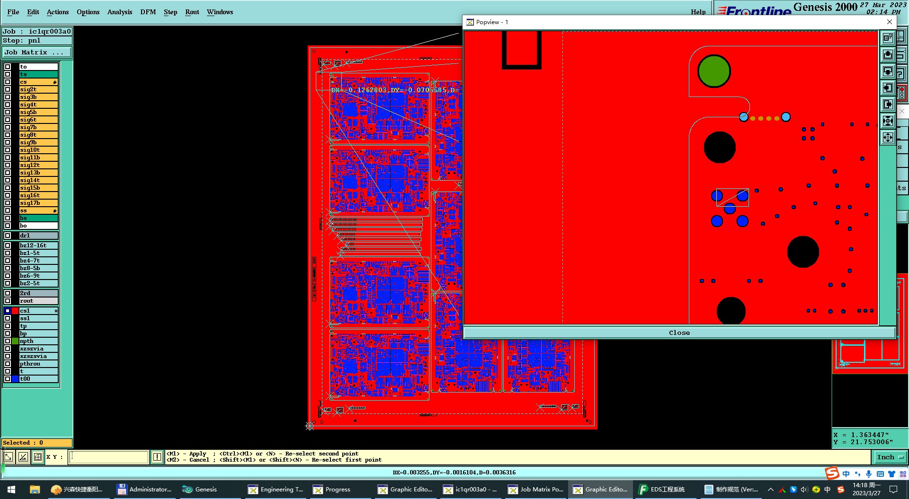Open Administrator taskbar application
This screenshot has width=909, height=499.
click(x=144, y=490)
